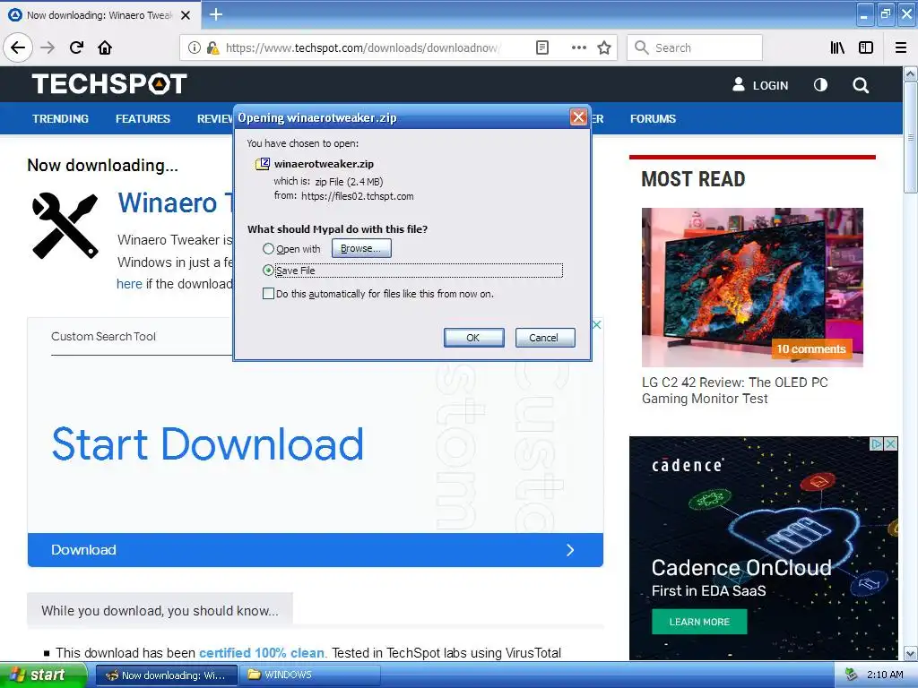The width and height of the screenshot is (918, 688).
Task: Show the sidebar panel icon
Action: click(x=866, y=47)
